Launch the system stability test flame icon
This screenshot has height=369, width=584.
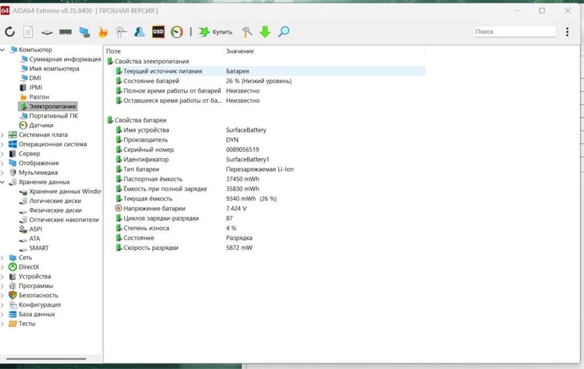click(x=103, y=32)
